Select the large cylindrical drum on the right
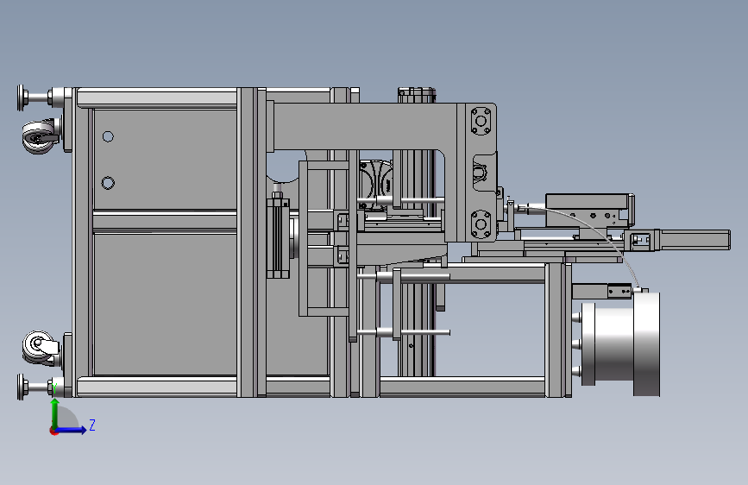This screenshot has width=748, height=485. point(620,344)
